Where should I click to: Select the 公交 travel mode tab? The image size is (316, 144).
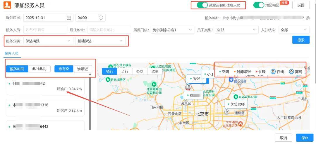(140, 71)
